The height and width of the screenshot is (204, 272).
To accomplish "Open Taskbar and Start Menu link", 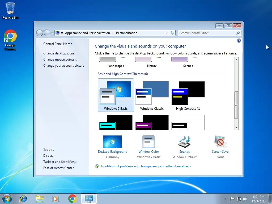I will click(x=60, y=162).
